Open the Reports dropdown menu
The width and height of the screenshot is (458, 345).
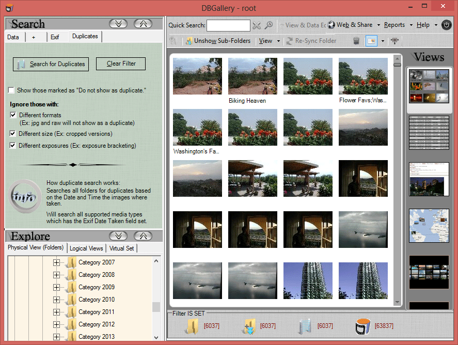click(396, 24)
